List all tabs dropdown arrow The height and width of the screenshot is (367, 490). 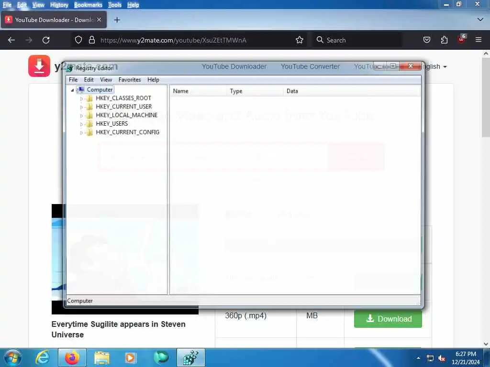(480, 20)
